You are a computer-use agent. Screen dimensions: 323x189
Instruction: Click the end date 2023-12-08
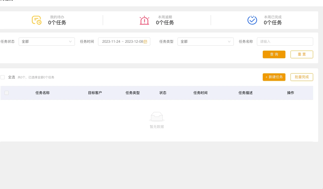(x=134, y=42)
